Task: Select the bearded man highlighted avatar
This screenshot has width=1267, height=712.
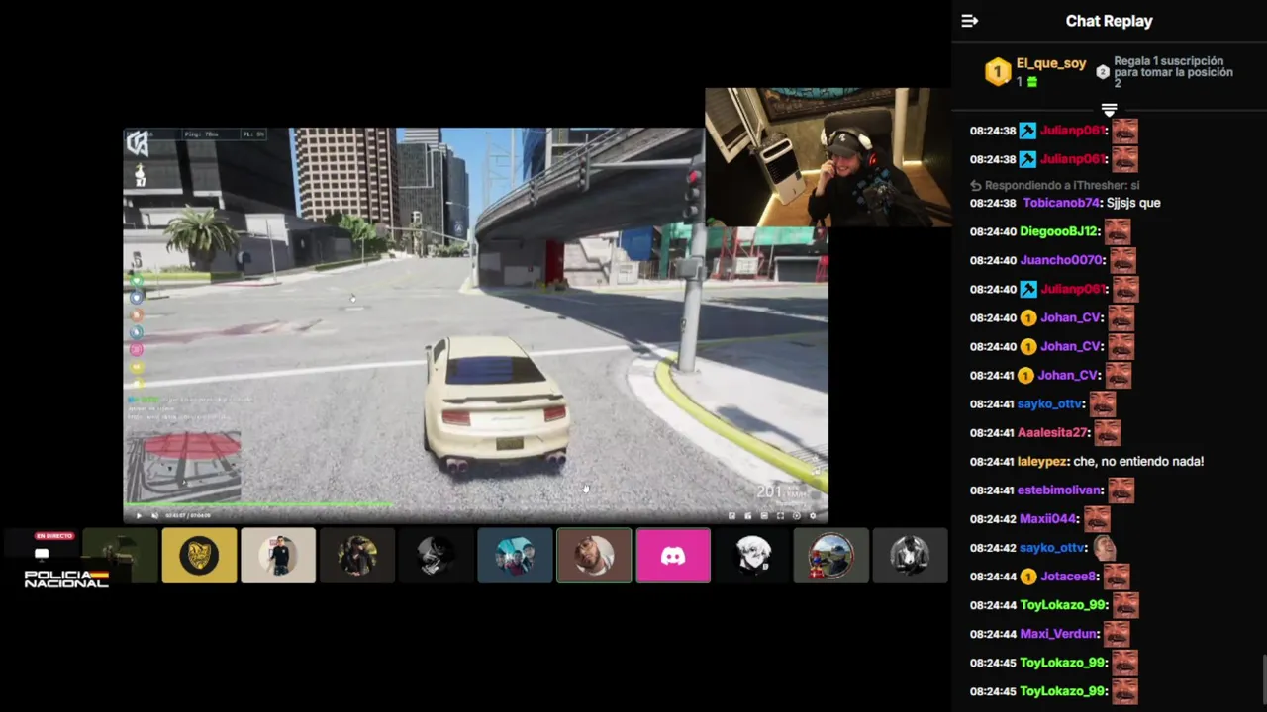Action: click(x=594, y=556)
